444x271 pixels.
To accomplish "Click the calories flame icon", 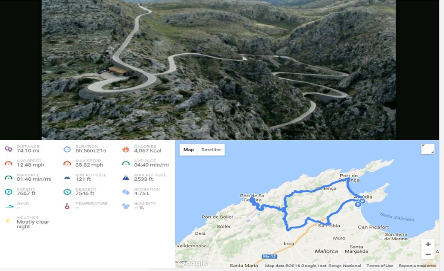I will point(126,149).
